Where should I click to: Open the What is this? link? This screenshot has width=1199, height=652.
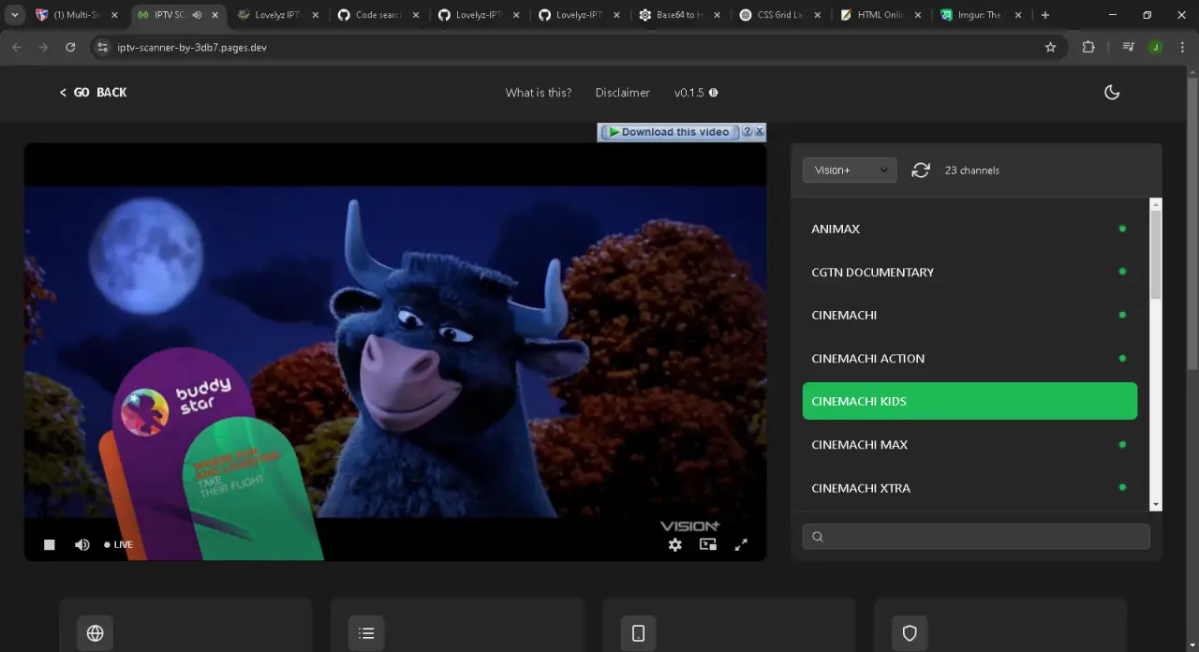coord(539,92)
